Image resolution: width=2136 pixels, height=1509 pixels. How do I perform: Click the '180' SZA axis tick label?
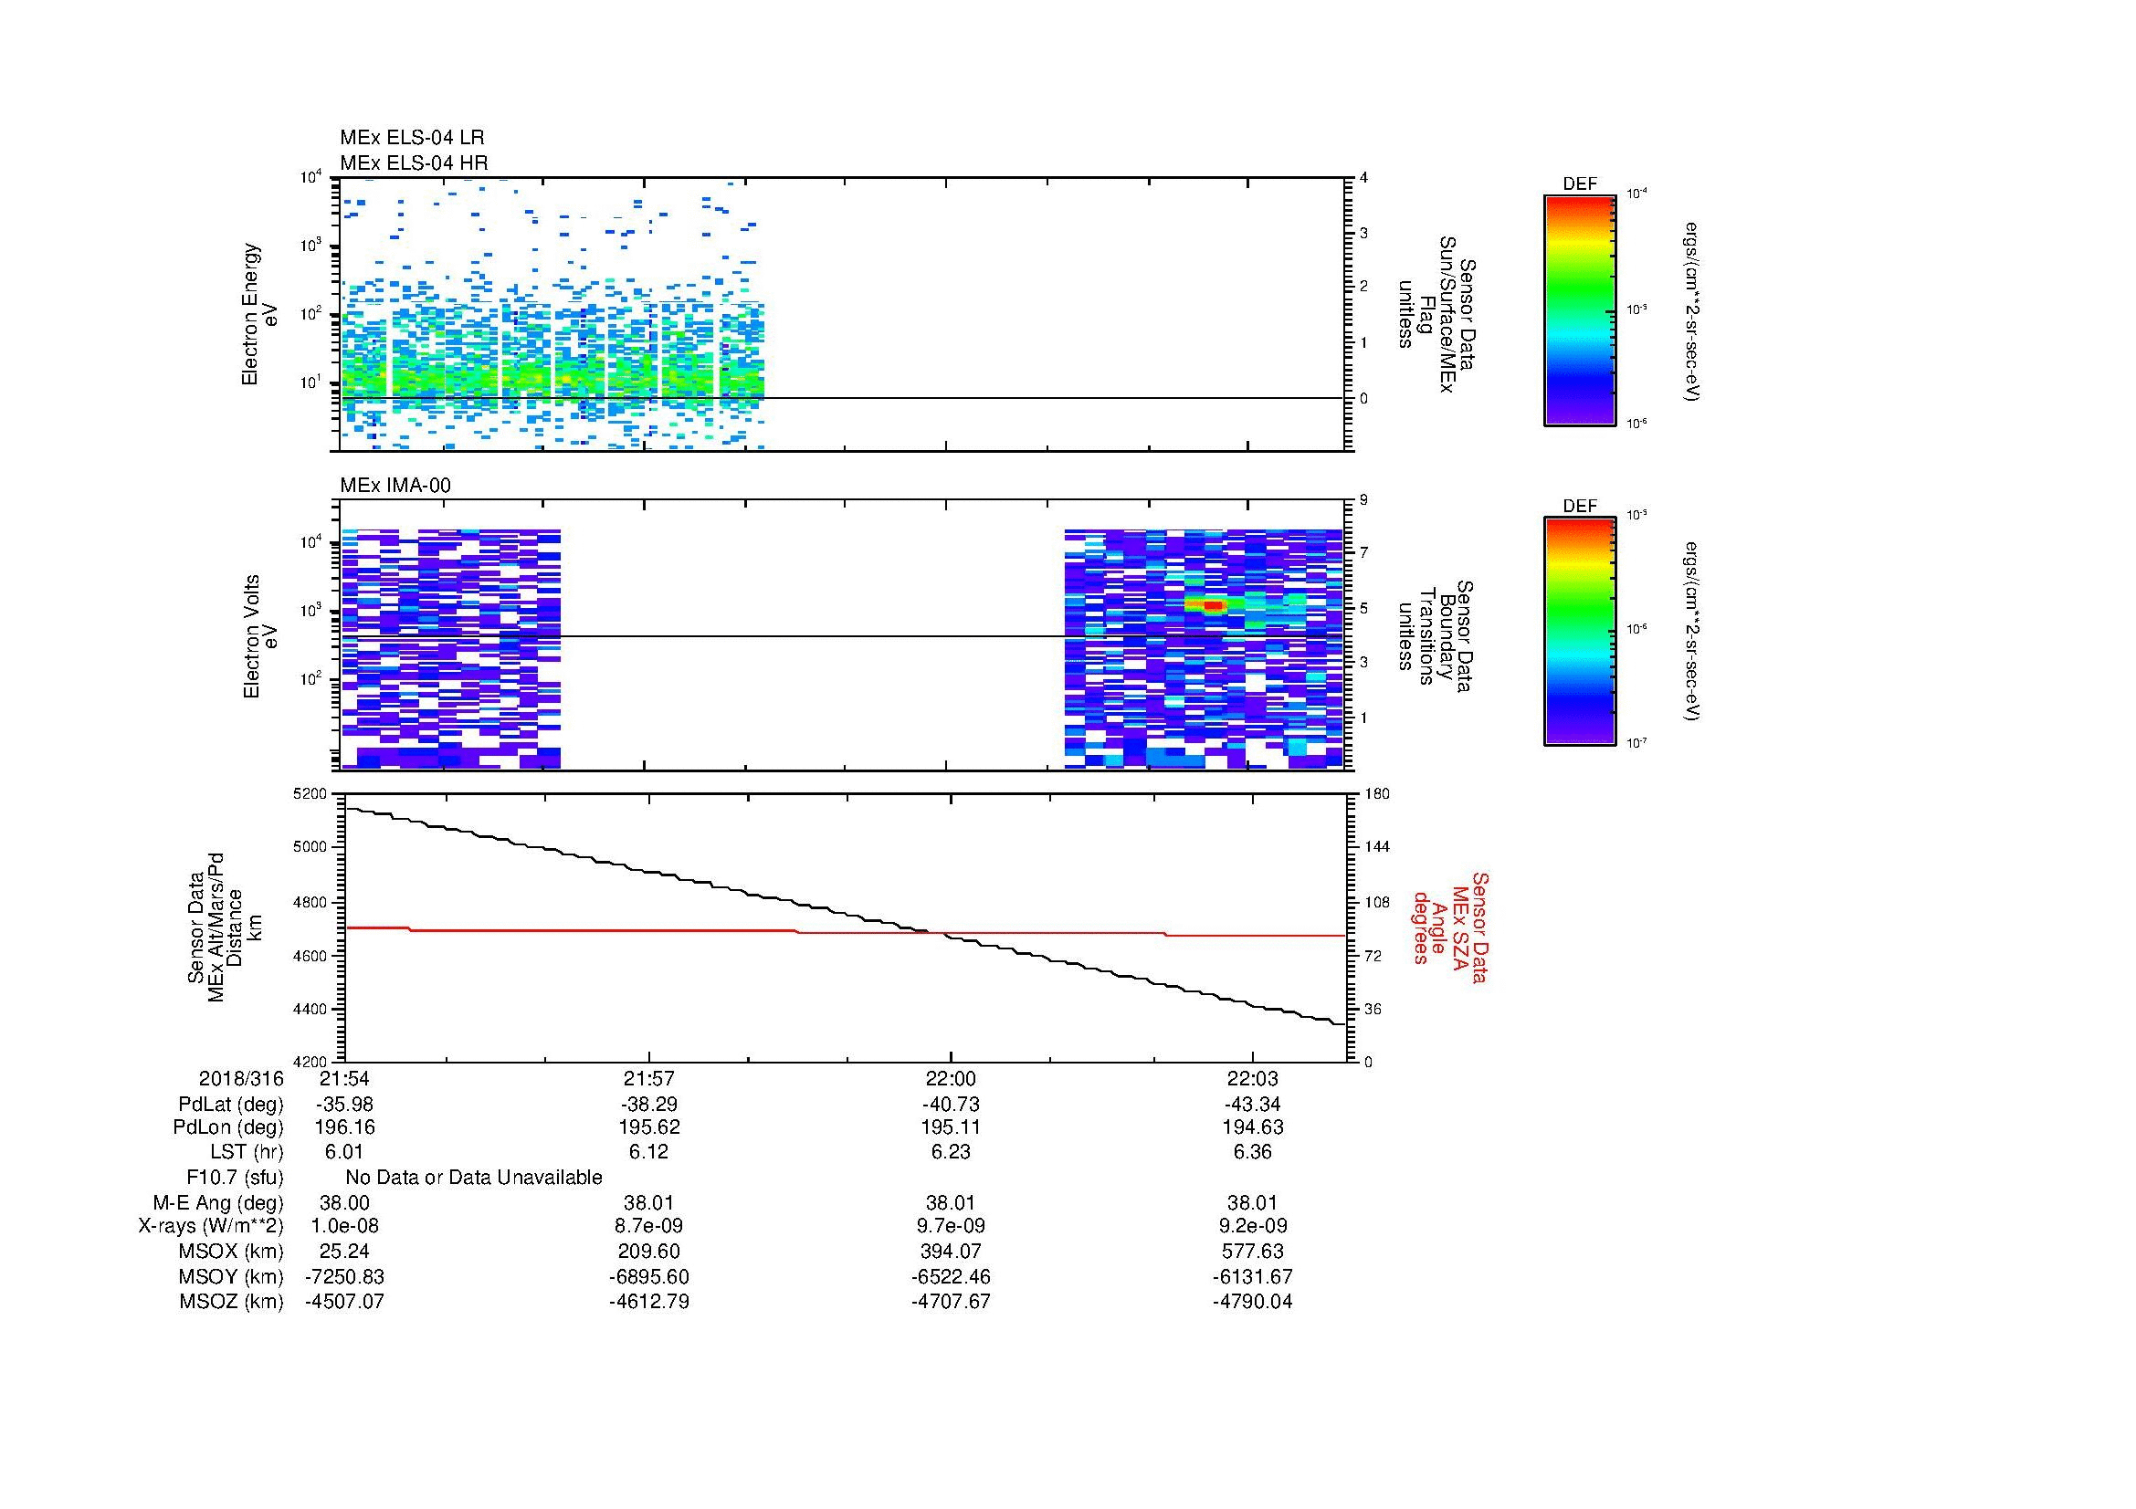1376,793
